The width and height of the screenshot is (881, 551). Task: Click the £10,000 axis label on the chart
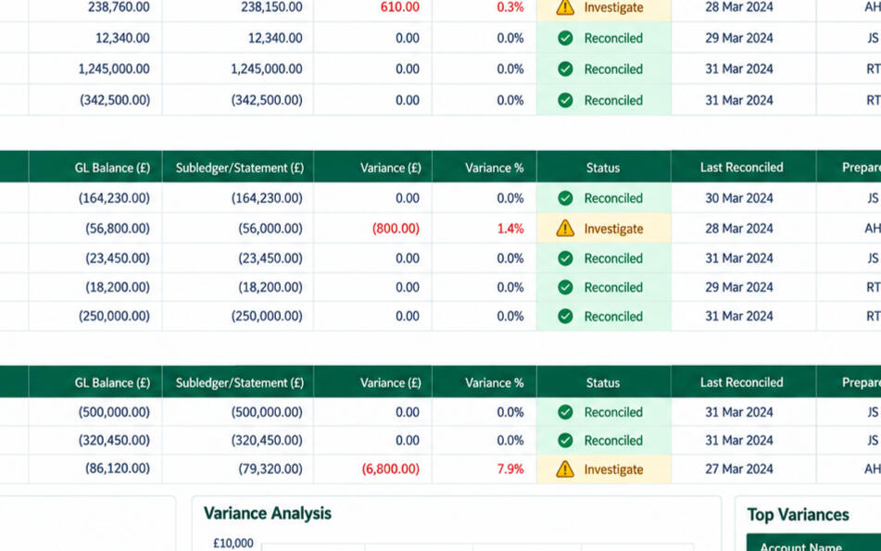click(x=233, y=544)
